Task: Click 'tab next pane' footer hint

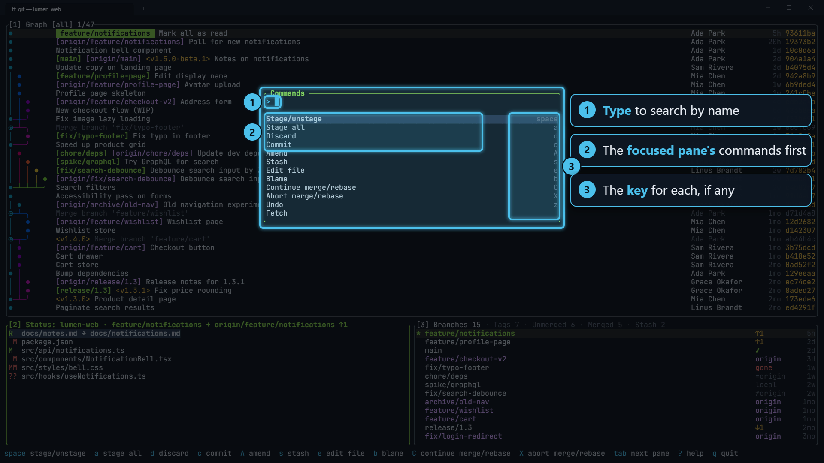Action: pos(642,454)
